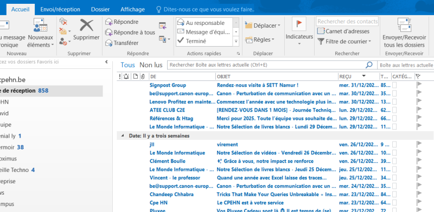This screenshot has height=212, width=434.
Task: Open the Affichage tab
Action: (x=132, y=9)
